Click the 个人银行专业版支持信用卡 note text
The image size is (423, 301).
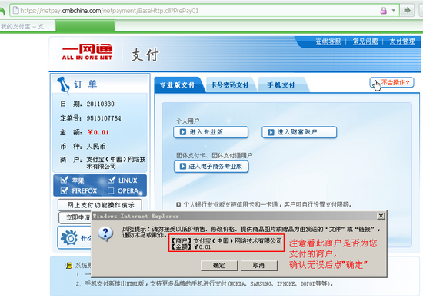click(x=268, y=204)
